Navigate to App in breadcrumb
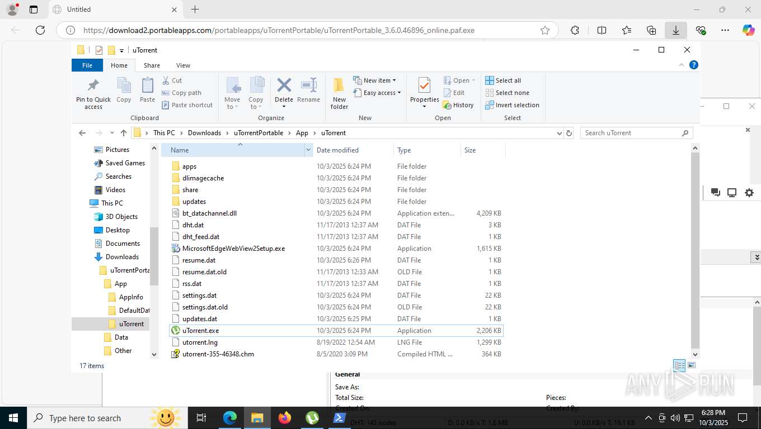Viewport: 761px width, 429px height. pos(302,133)
